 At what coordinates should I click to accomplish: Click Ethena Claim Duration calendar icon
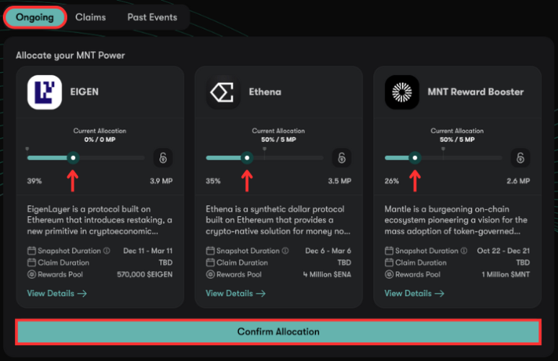point(210,262)
